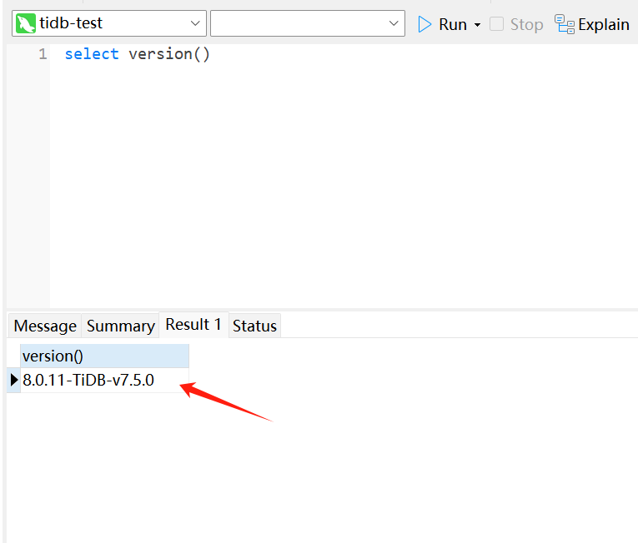Click the version() text in the SQL editor

coord(169,54)
